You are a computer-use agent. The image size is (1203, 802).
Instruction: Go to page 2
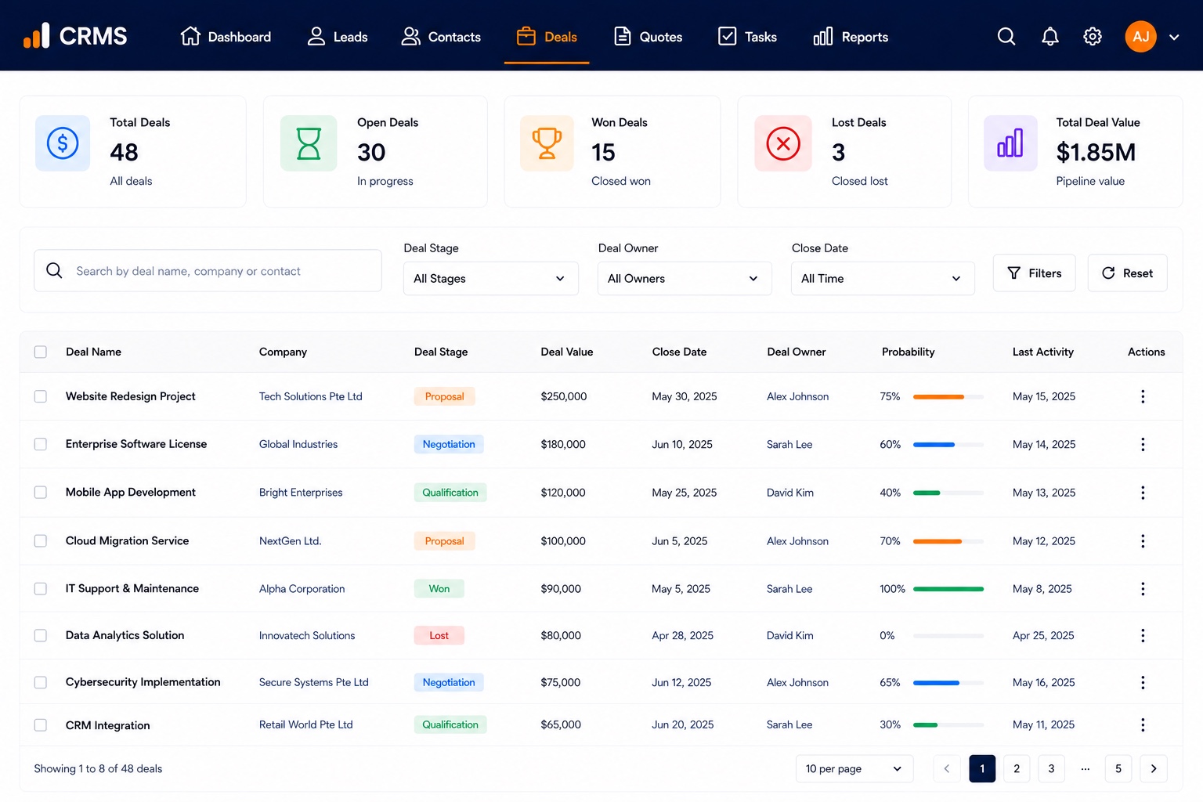coord(1017,768)
